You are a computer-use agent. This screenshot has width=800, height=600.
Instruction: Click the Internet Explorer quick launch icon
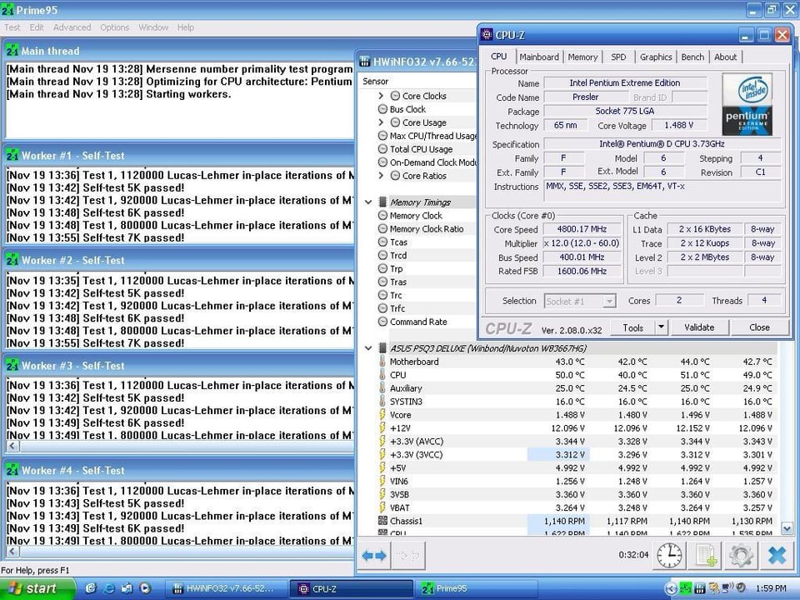point(108,588)
